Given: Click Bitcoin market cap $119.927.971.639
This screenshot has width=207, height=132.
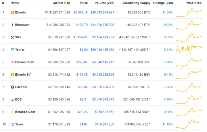Looking at the screenshot, I should pos(57,13).
